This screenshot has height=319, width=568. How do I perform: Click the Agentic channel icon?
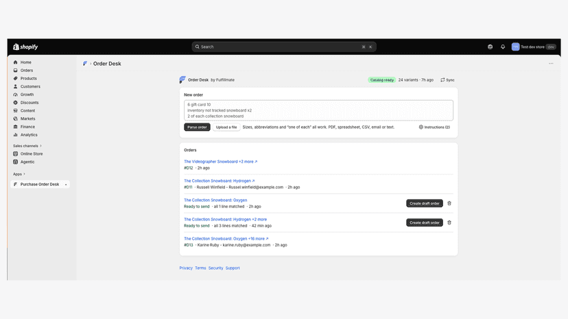(x=15, y=162)
